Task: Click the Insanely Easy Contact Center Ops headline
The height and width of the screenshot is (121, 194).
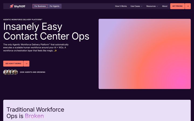Action: [46, 31]
